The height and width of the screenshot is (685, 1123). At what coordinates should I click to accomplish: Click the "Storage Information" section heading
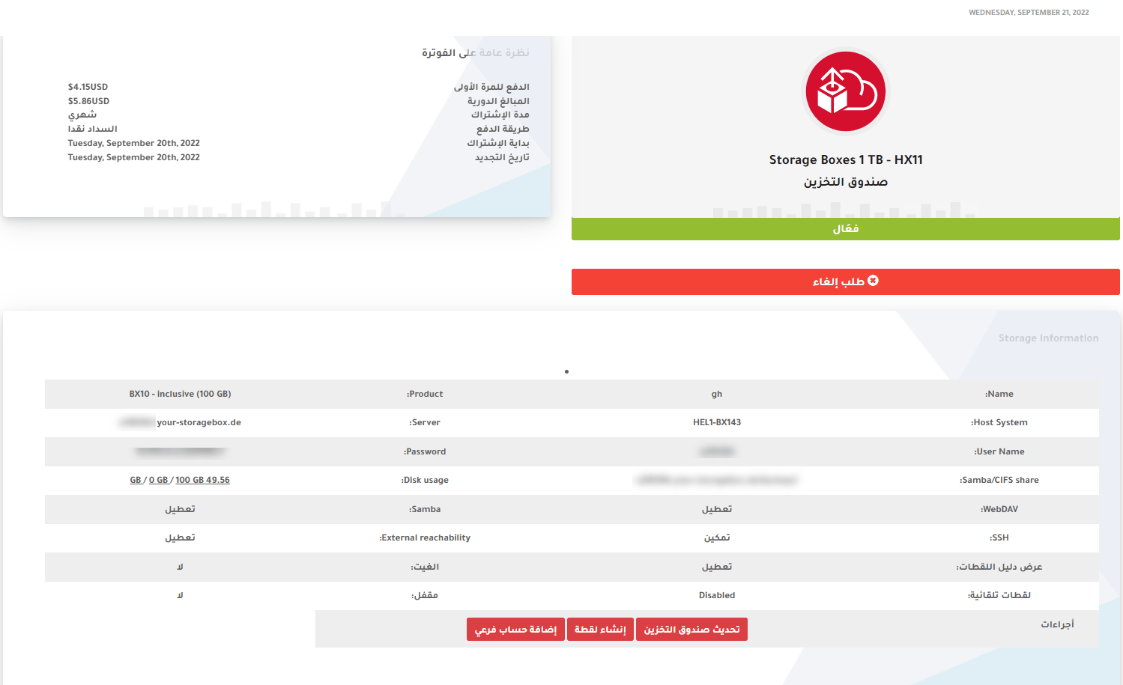(x=1048, y=338)
